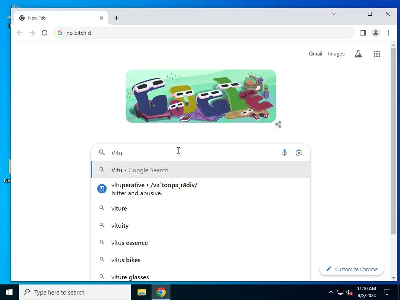Viewport: 400px width, 300px height.
Task: Open the Chrome profile avatar
Action: pyautogui.click(x=375, y=33)
